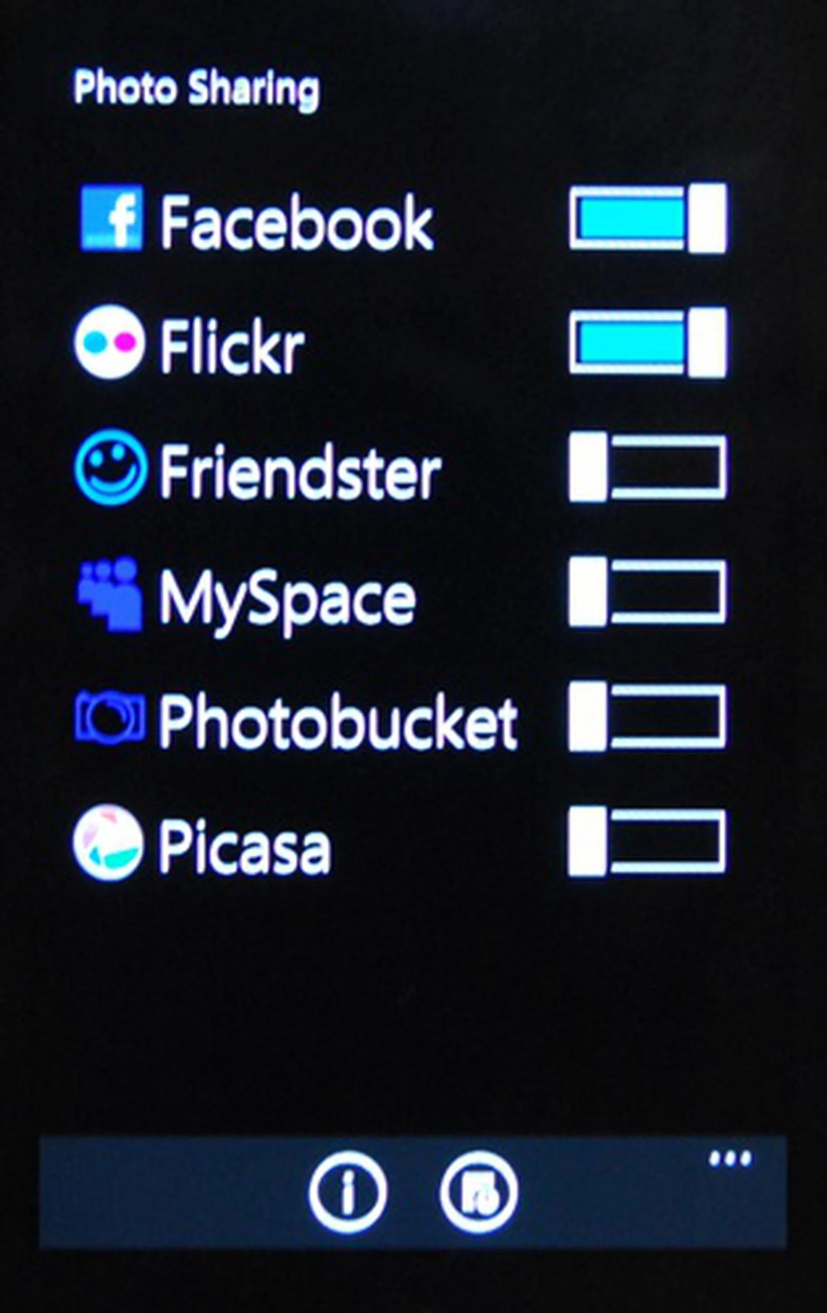
Task: Turn off the Facebook sharing toggle
Action: point(647,218)
